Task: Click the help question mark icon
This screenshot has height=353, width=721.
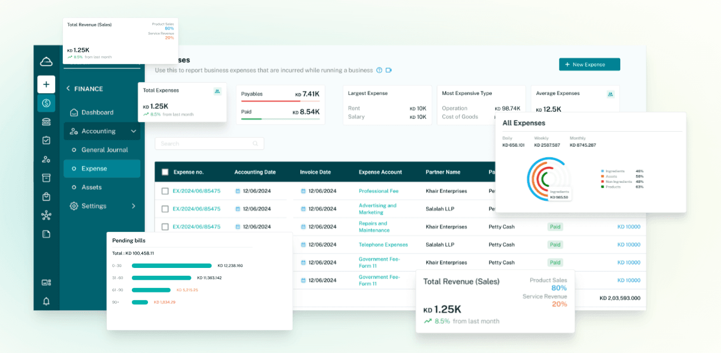Action: tap(379, 71)
